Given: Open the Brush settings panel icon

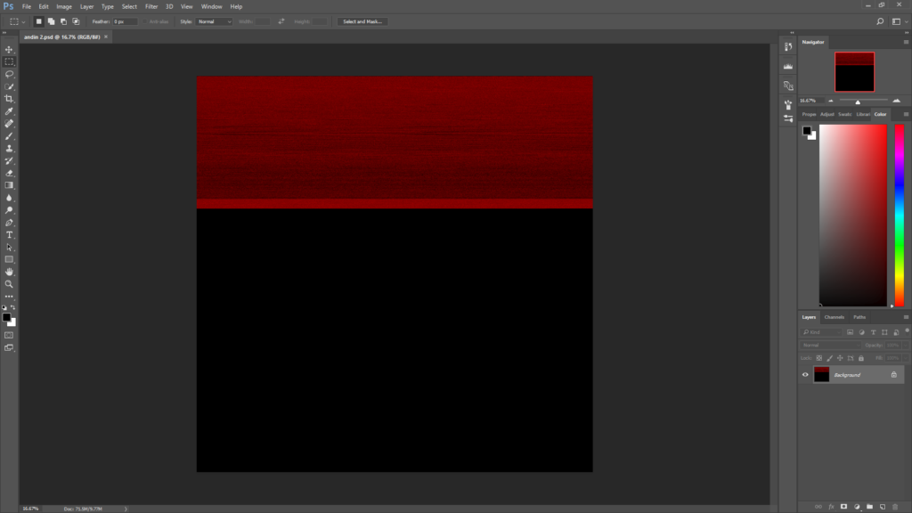Looking at the screenshot, I should click(x=788, y=118).
